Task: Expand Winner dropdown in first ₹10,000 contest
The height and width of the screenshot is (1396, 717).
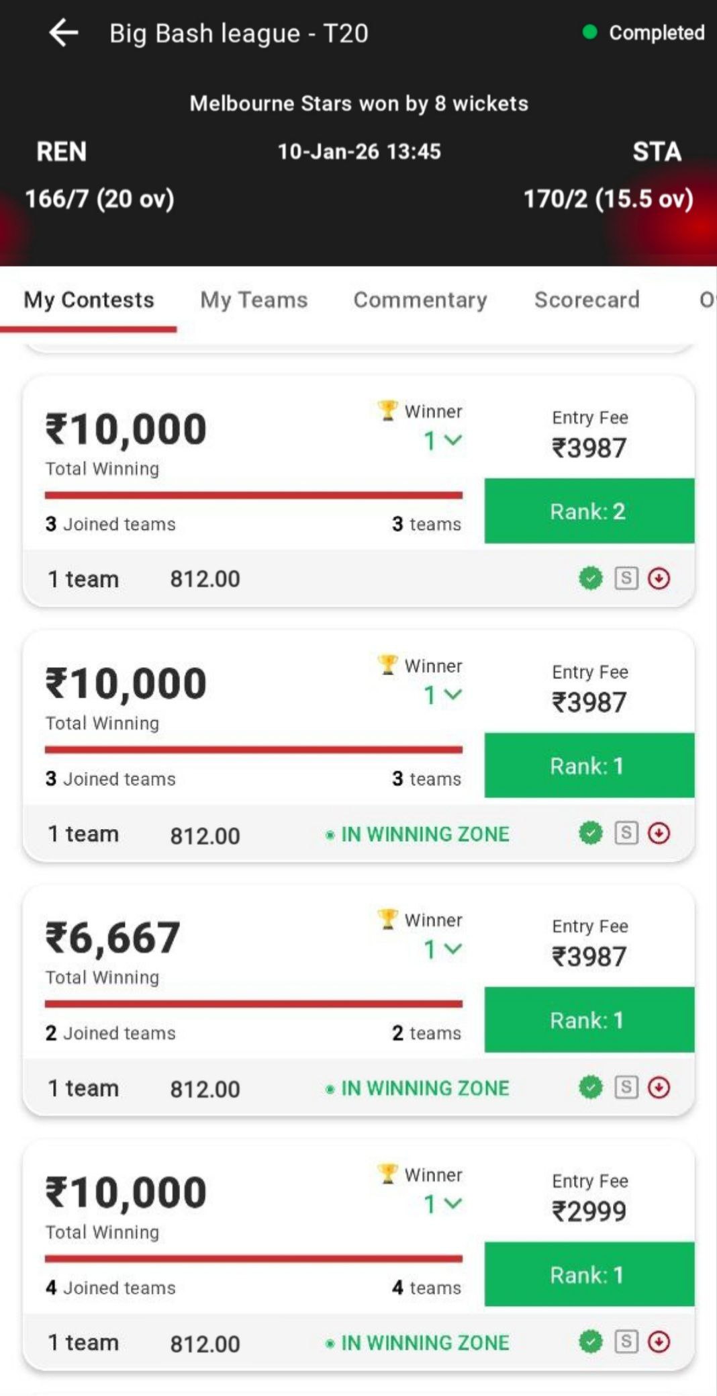Action: tap(453, 441)
